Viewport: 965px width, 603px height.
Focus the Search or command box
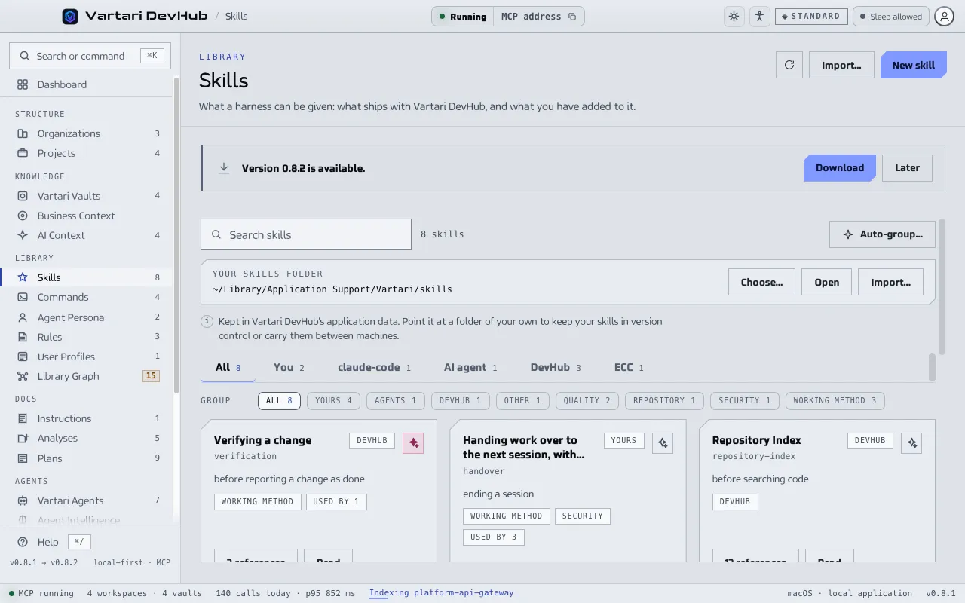tap(90, 56)
